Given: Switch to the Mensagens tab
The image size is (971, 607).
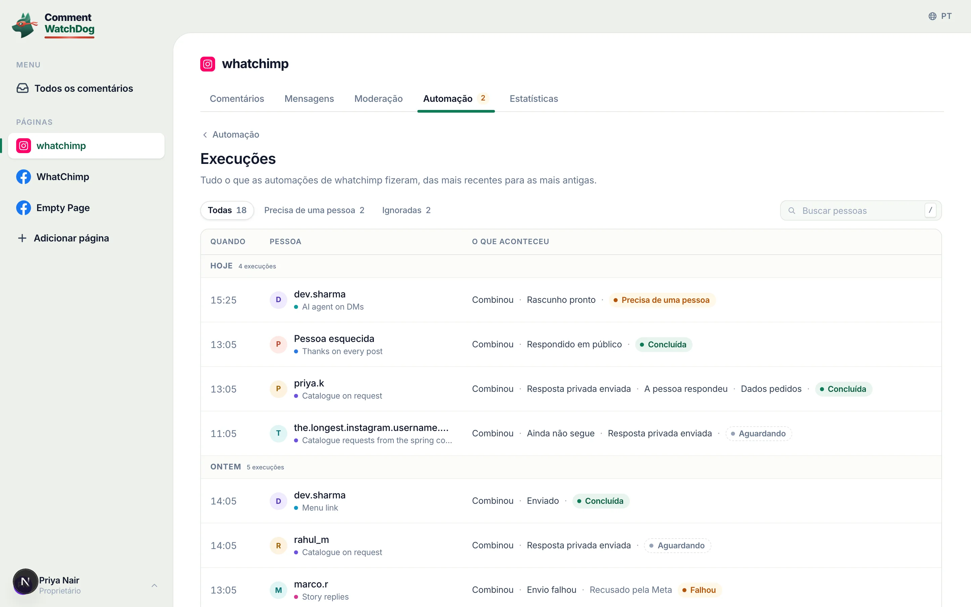Looking at the screenshot, I should click(309, 99).
